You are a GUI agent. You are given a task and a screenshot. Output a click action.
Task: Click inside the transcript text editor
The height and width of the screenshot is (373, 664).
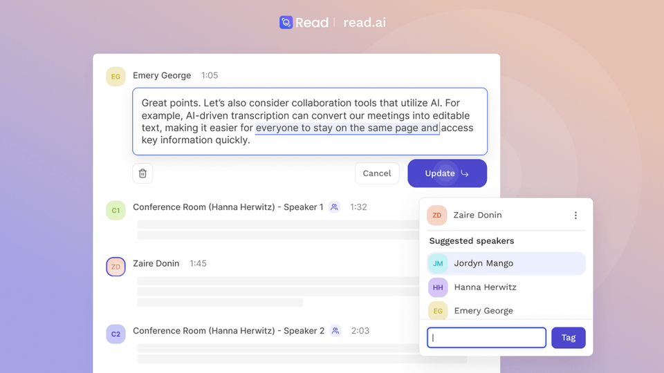[309, 121]
